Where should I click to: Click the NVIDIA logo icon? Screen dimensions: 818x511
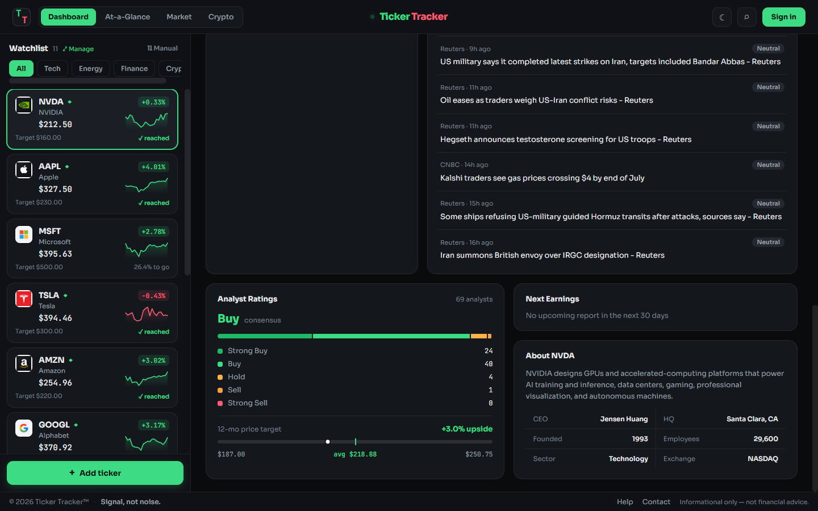point(24,105)
